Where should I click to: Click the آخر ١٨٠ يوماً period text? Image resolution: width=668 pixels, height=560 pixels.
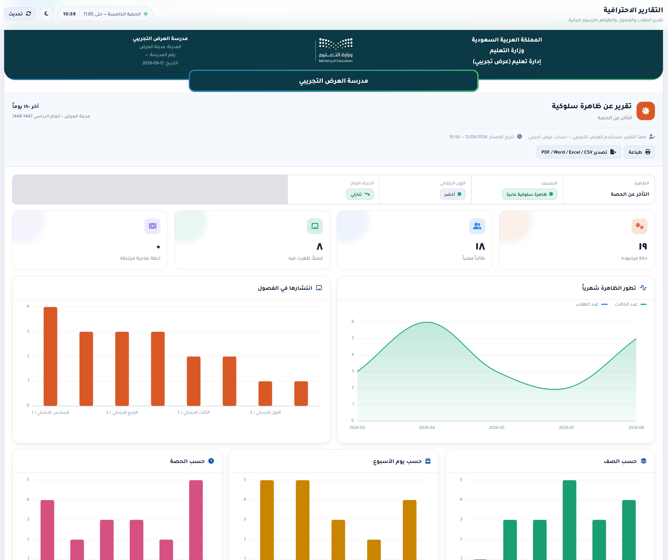point(26,106)
